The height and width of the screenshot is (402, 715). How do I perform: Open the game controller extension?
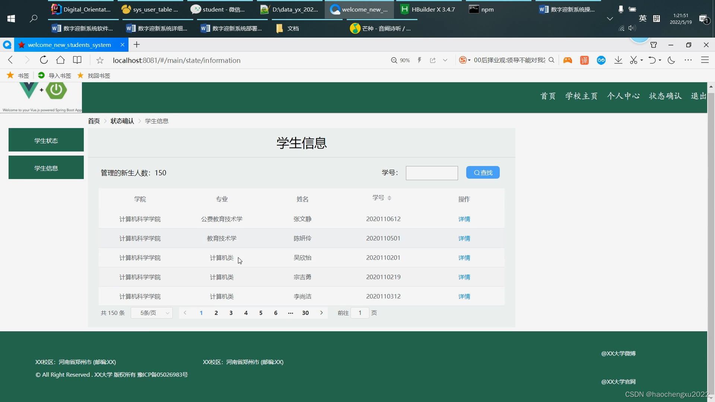[568, 60]
